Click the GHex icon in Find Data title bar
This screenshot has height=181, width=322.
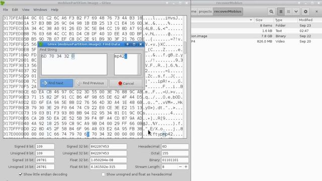click(x=41, y=44)
